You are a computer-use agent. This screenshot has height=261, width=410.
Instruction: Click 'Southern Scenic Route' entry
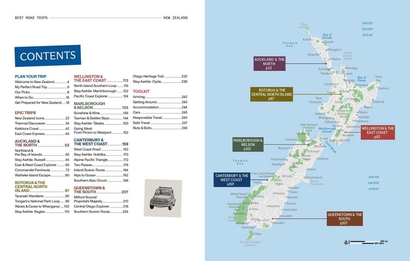pos(101,212)
